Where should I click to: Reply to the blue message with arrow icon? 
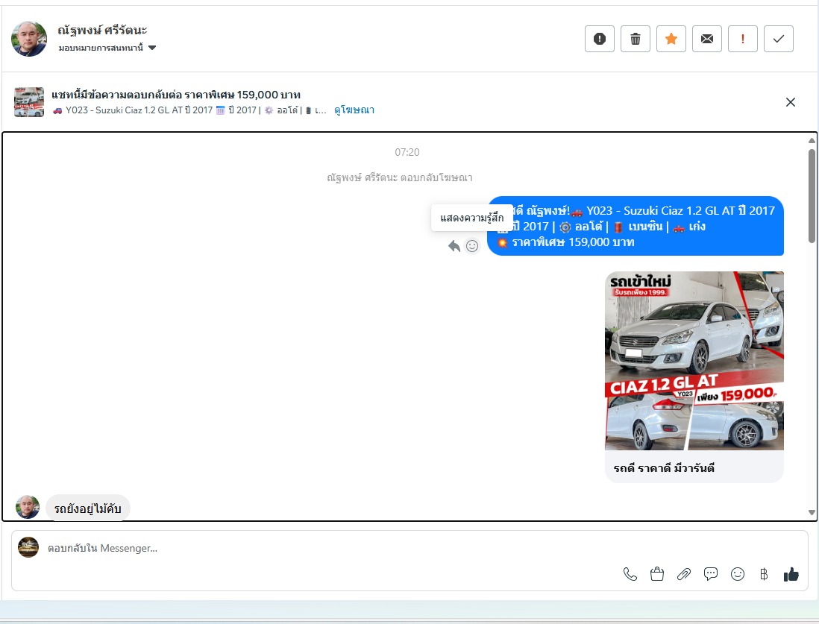tap(454, 246)
